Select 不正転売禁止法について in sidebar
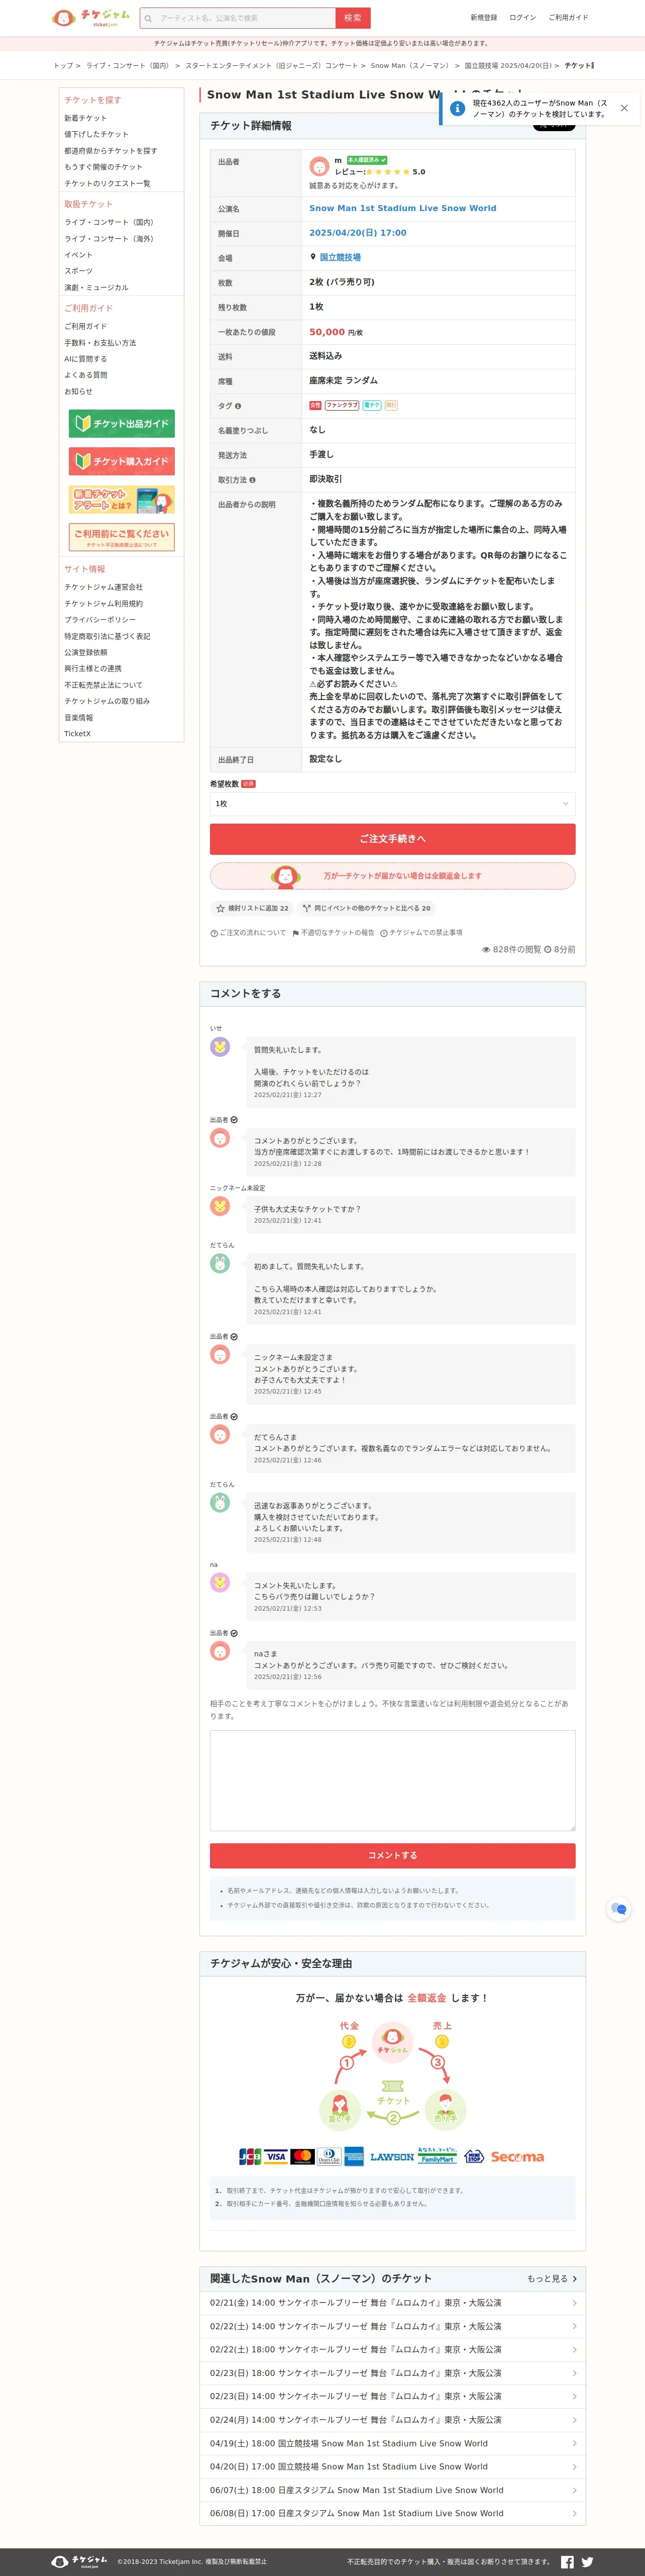The height and width of the screenshot is (2576, 645). (103, 685)
